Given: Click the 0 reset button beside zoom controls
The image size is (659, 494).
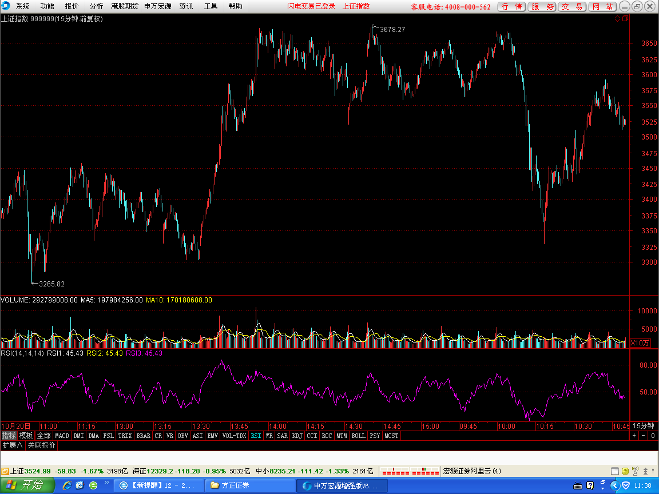Looking at the screenshot, I should pyautogui.click(x=653, y=436).
